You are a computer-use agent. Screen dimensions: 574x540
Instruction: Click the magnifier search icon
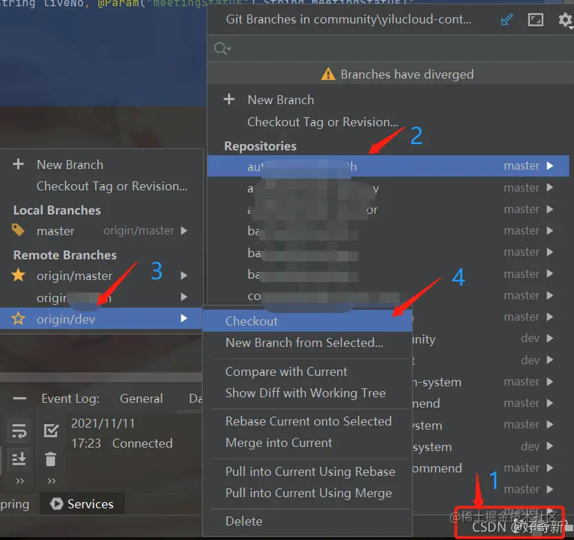(222, 48)
